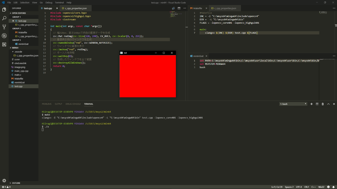Select min64.bat under GROUP 3 in Open Editors
The height and width of the screenshot is (189, 337).
[23, 44]
